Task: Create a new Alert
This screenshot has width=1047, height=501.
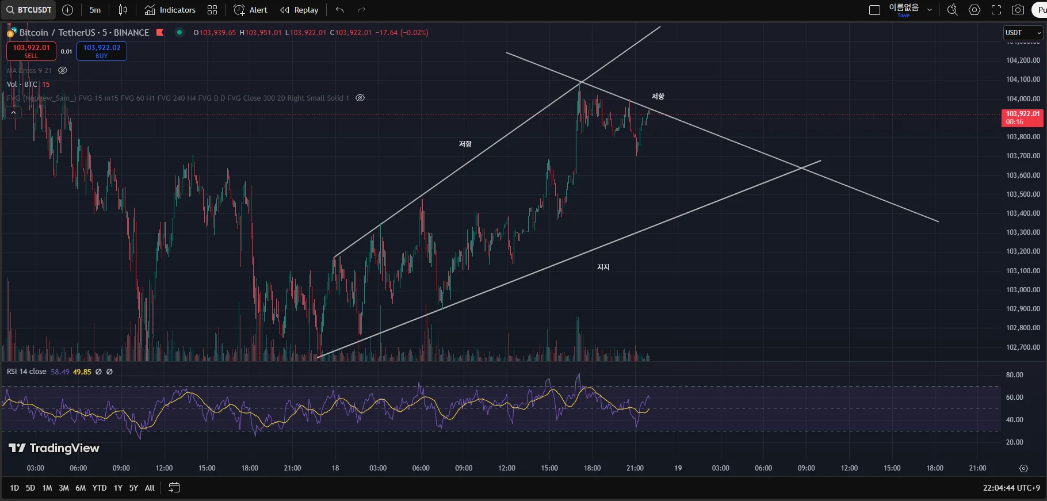Action: (x=251, y=10)
